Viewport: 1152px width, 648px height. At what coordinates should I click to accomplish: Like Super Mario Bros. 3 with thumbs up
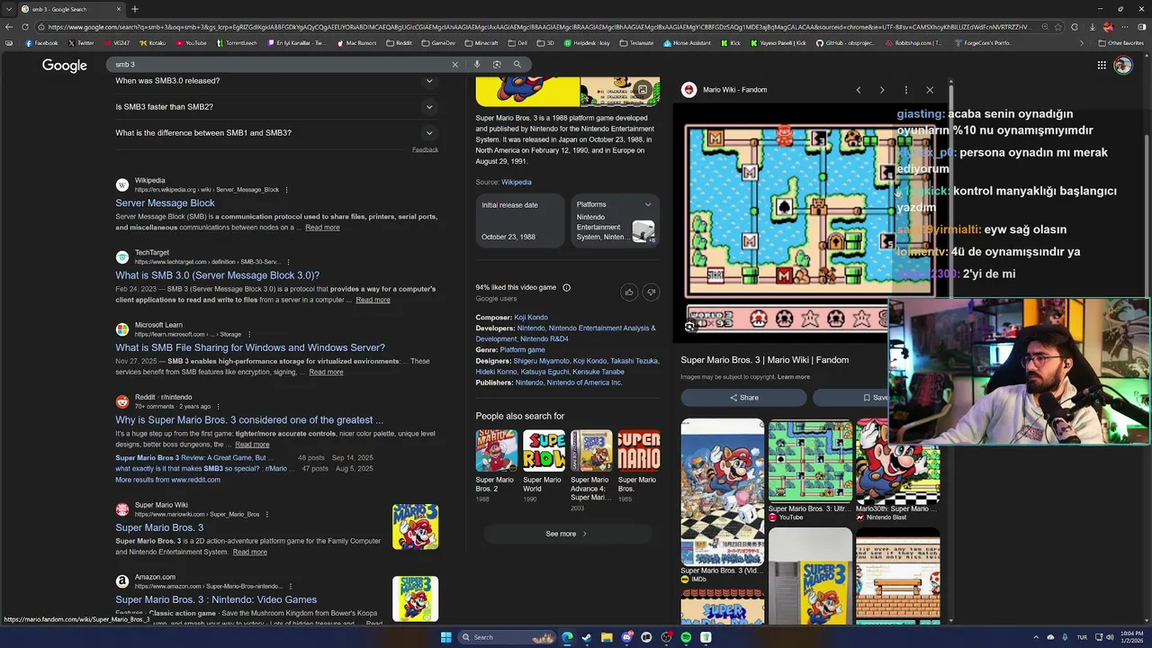(x=629, y=292)
